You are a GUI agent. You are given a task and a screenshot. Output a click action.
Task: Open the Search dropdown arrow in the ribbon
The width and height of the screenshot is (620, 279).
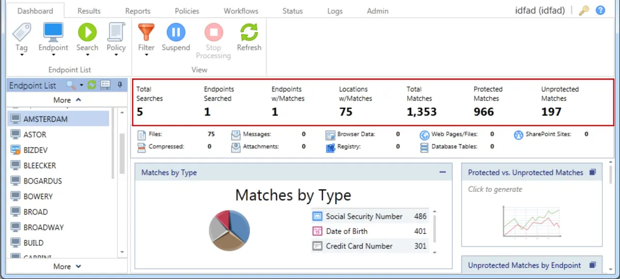[x=87, y=56]
